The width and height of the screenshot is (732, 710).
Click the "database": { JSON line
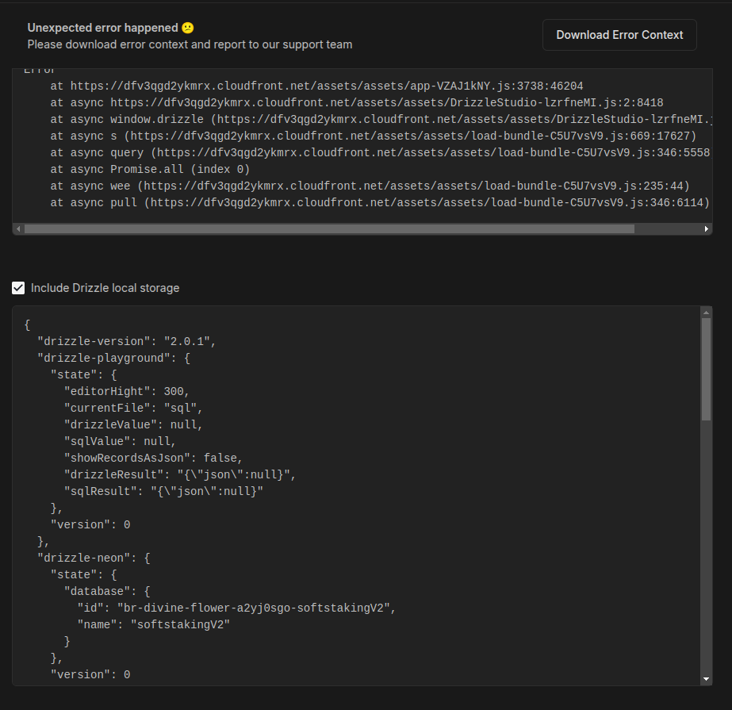point(107,591)
